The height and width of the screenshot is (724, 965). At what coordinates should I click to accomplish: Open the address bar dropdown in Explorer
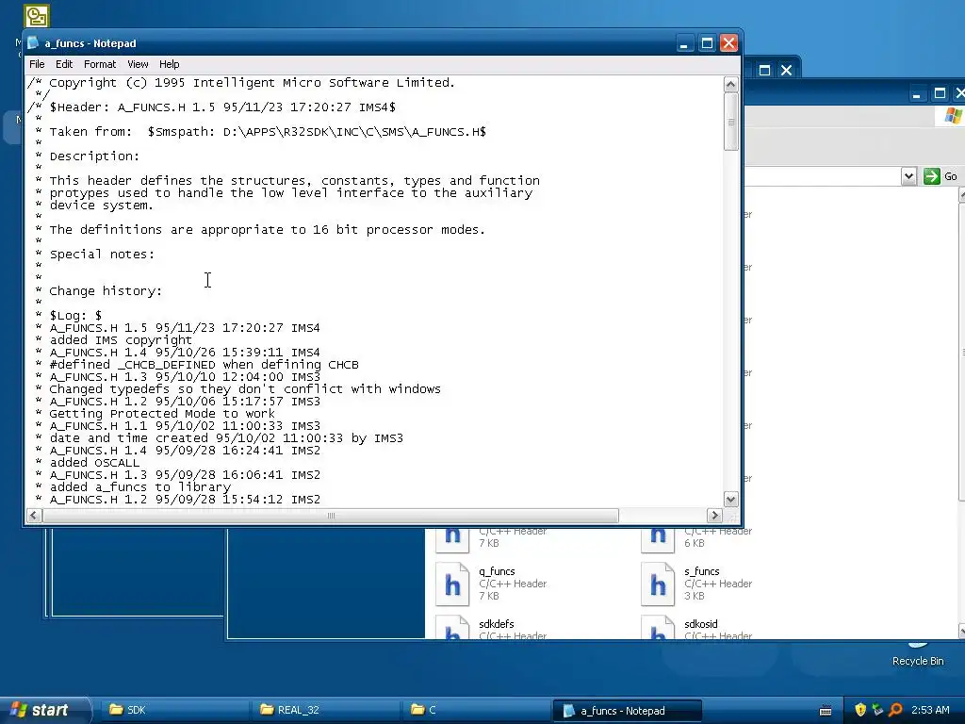pyautogui.click(x=908, y=176)
